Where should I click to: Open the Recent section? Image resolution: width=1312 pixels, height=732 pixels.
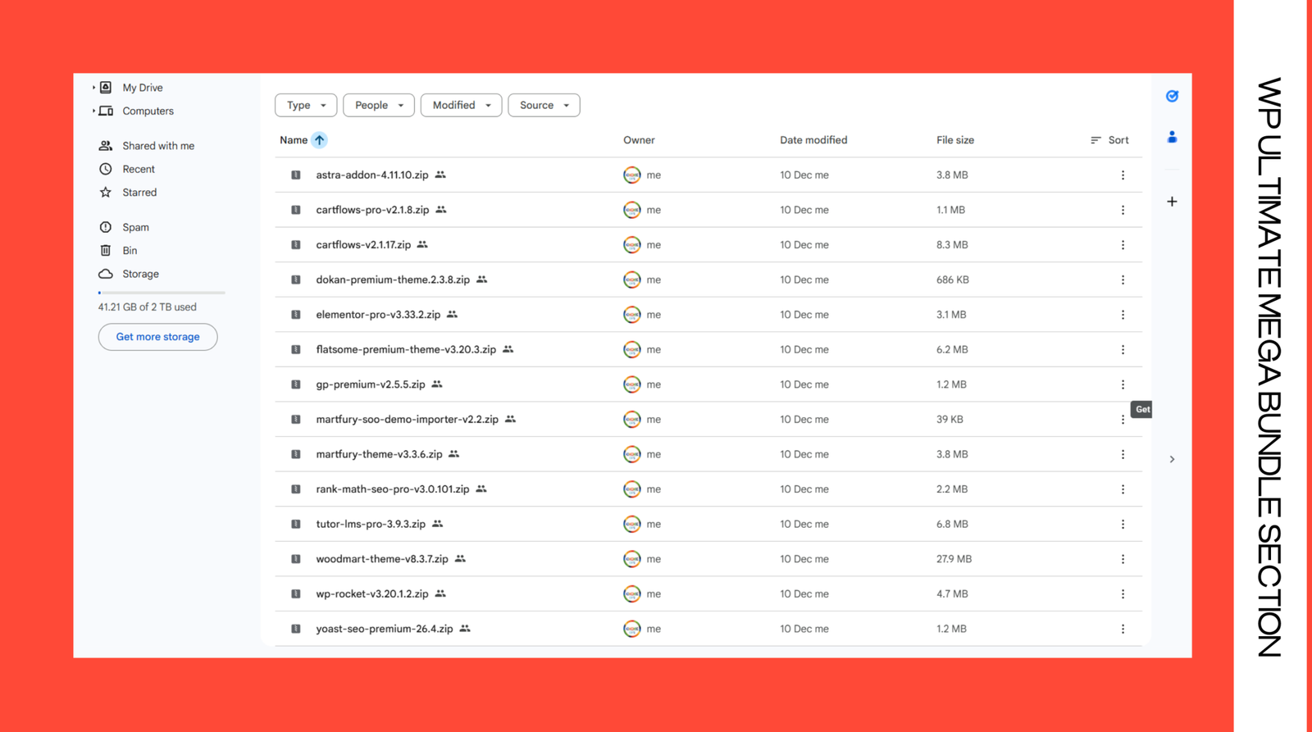point(138,169)
